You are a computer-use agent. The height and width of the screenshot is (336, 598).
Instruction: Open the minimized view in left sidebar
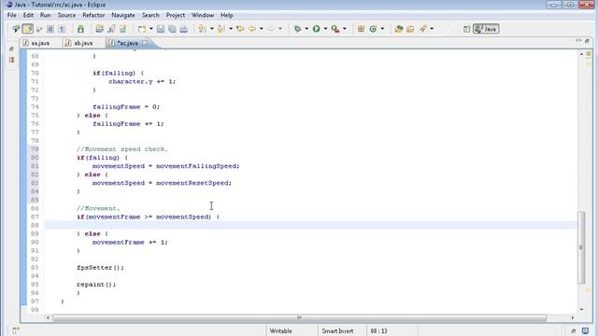pos(11,60)
